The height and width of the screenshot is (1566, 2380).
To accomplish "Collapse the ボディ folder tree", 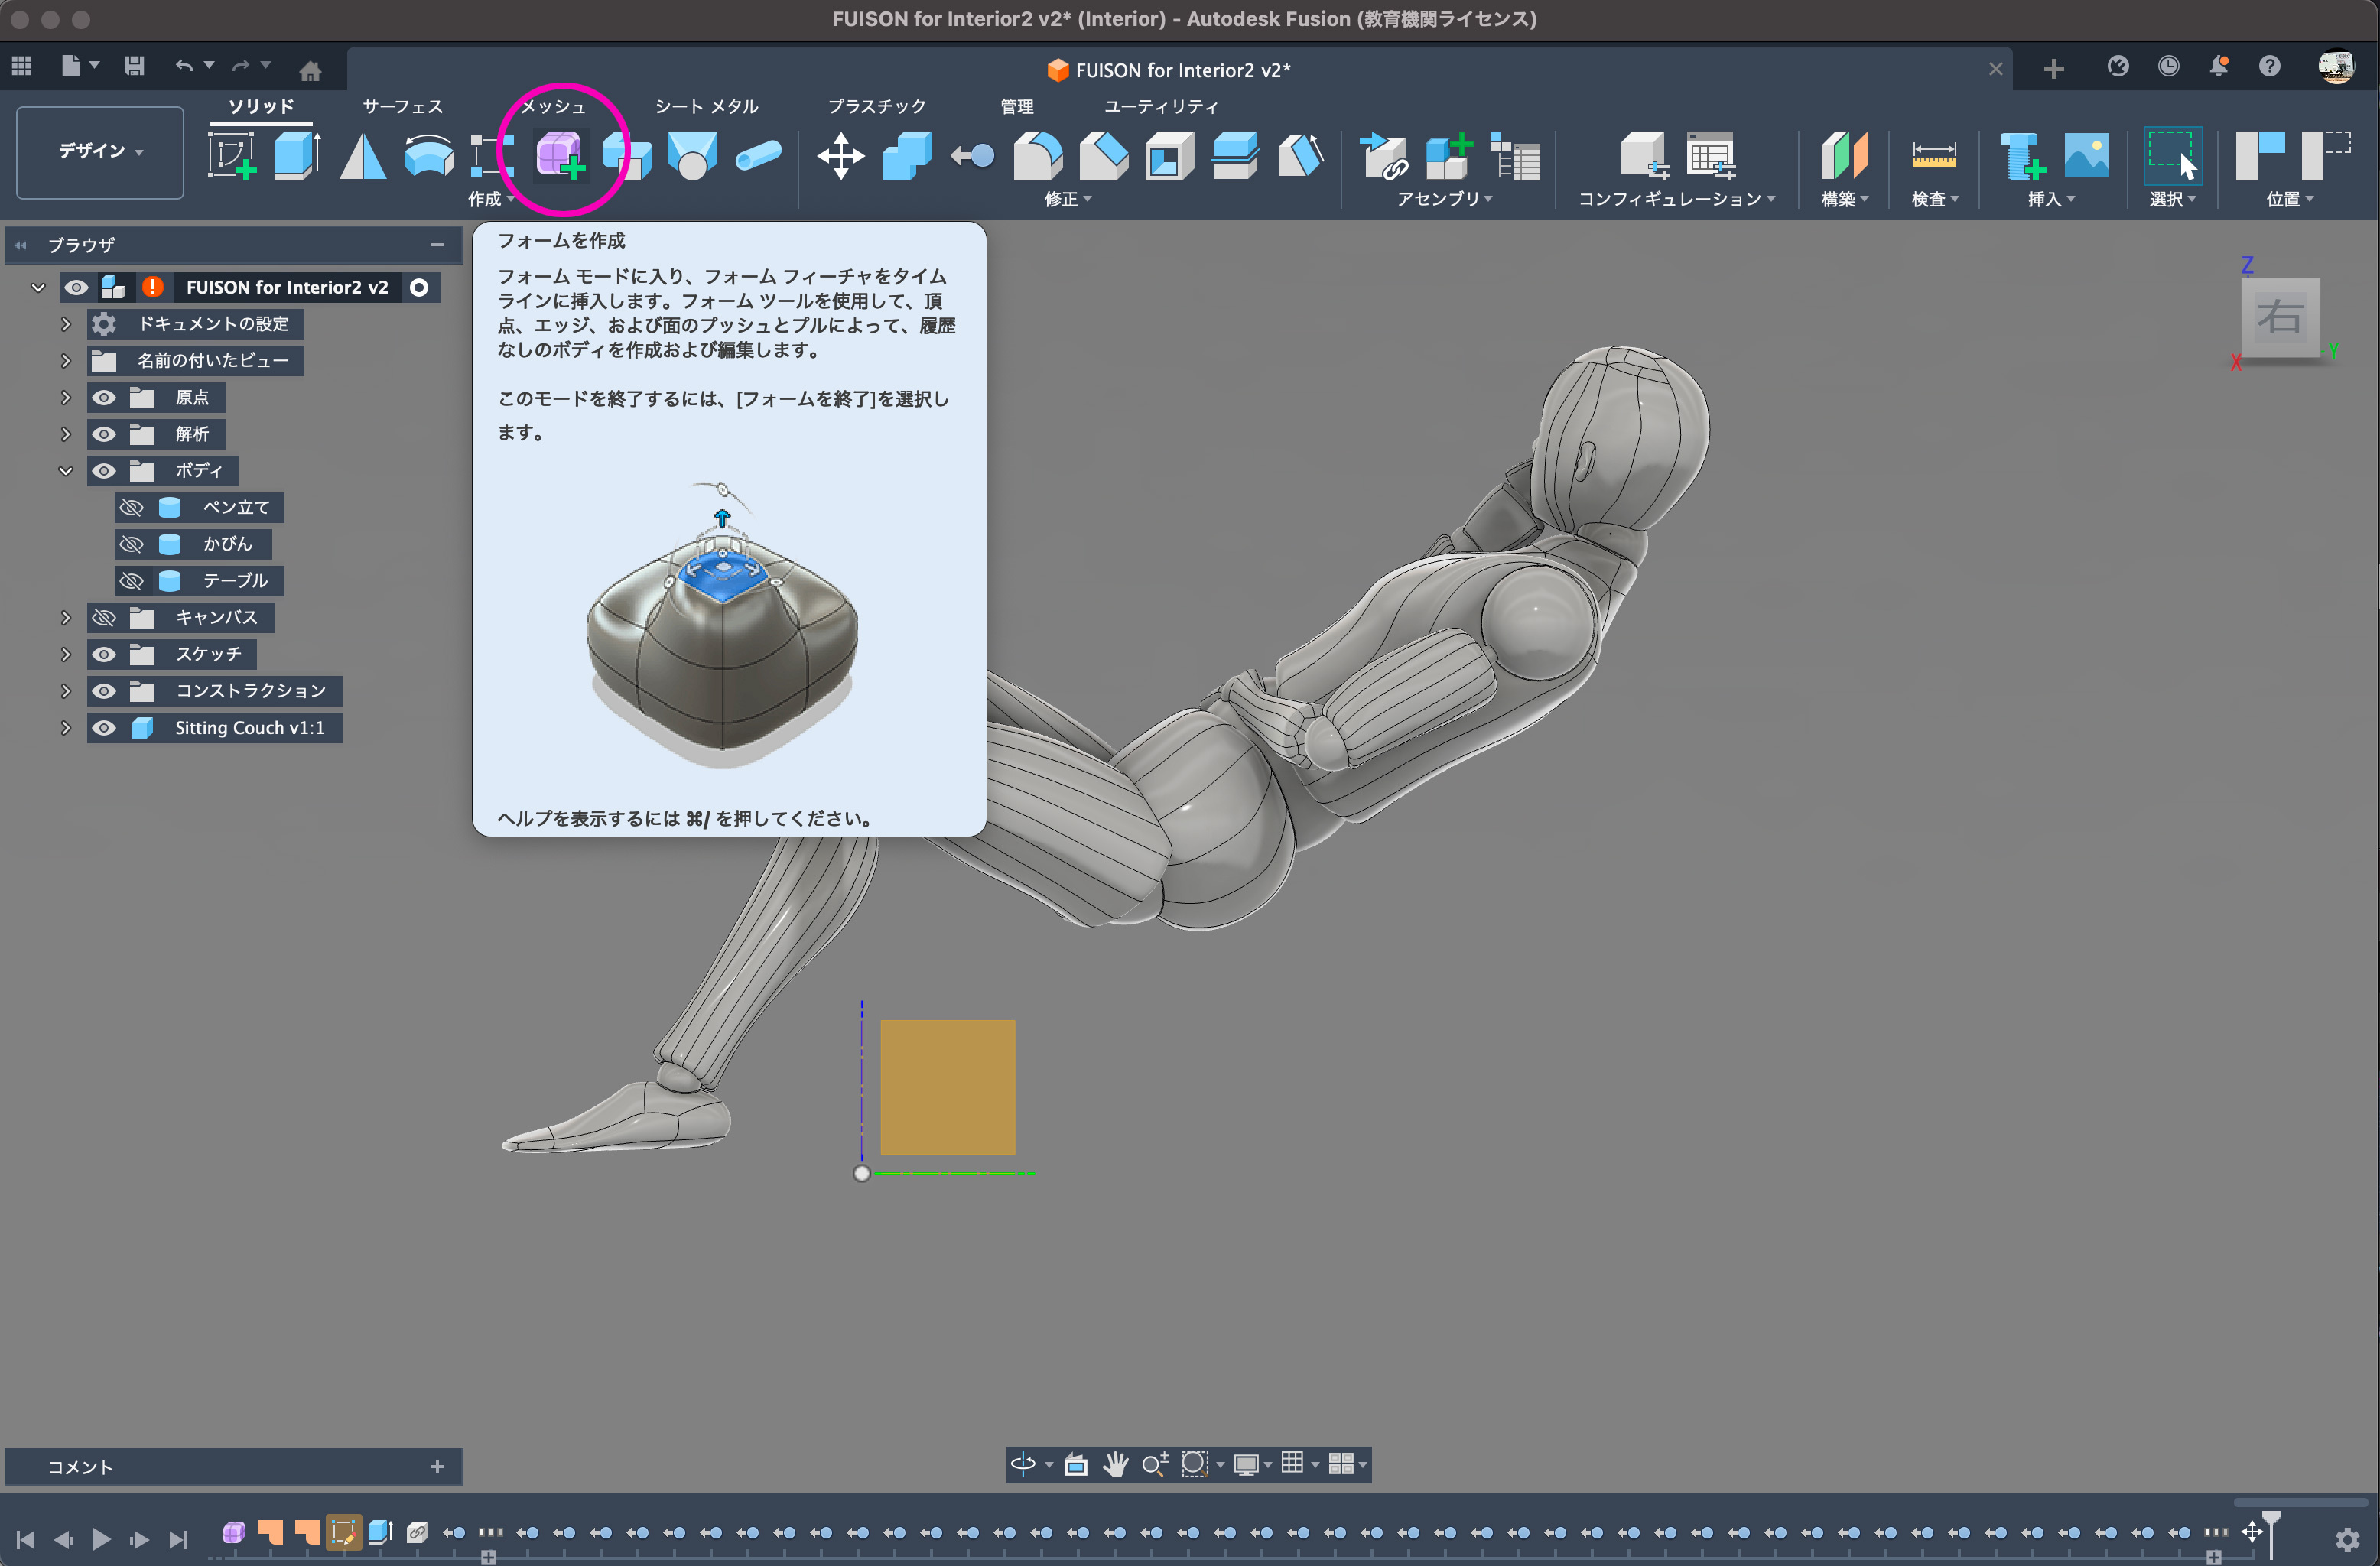I will [66, 471].
